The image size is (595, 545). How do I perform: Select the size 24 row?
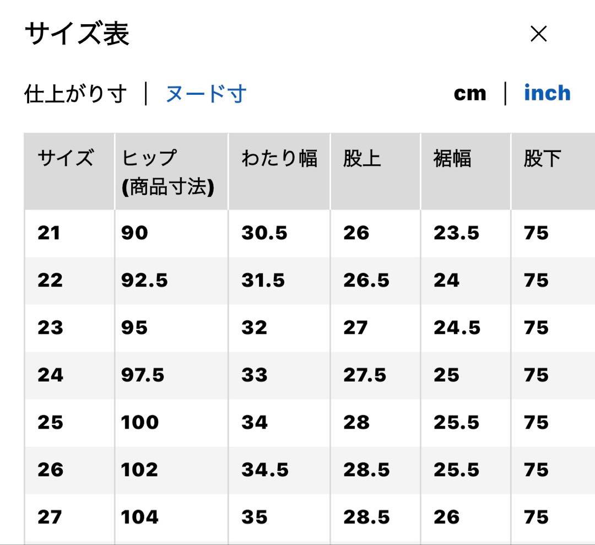(x=310, y=375)
